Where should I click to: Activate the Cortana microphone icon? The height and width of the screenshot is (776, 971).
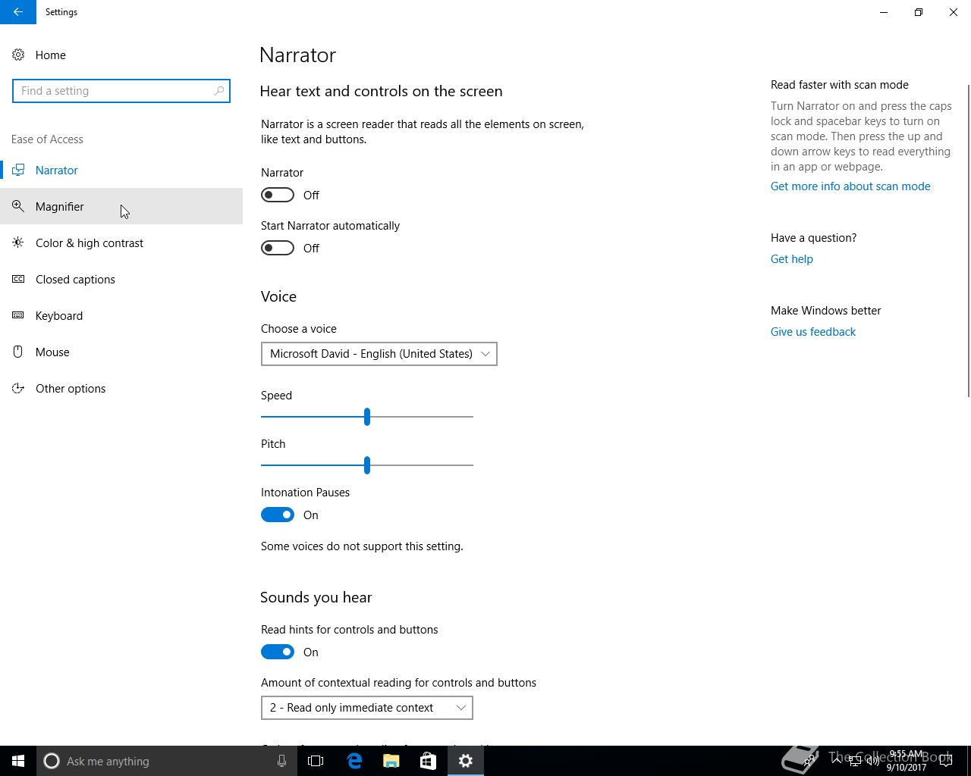pyautogui.click(x=281, y=761)
